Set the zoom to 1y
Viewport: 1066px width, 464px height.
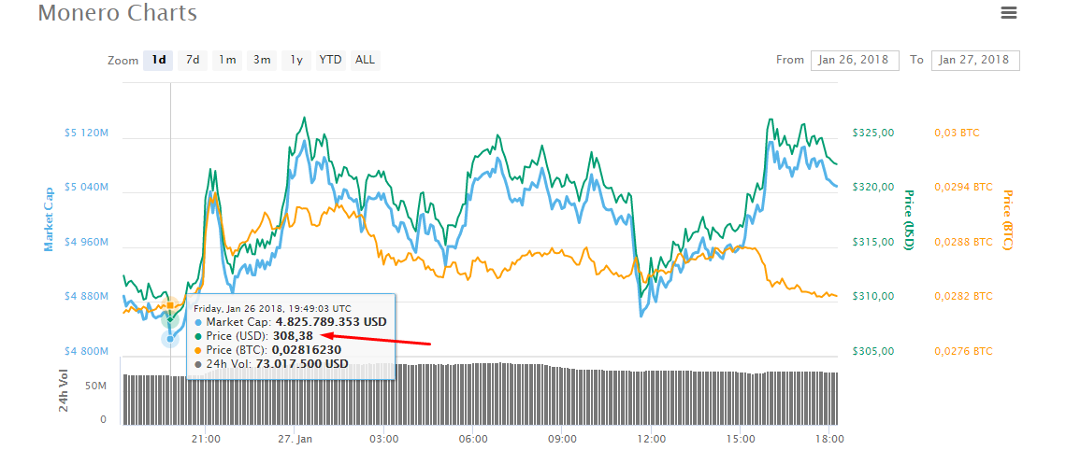pyautogui.click(x=296, y=60)
